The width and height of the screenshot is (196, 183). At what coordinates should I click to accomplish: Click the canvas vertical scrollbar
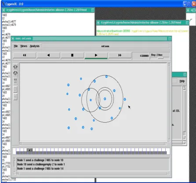pos(169,102)
